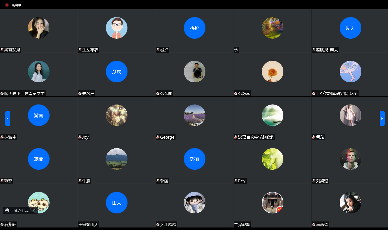Collapse the chat input bar chevron

(x=34, y=210)
